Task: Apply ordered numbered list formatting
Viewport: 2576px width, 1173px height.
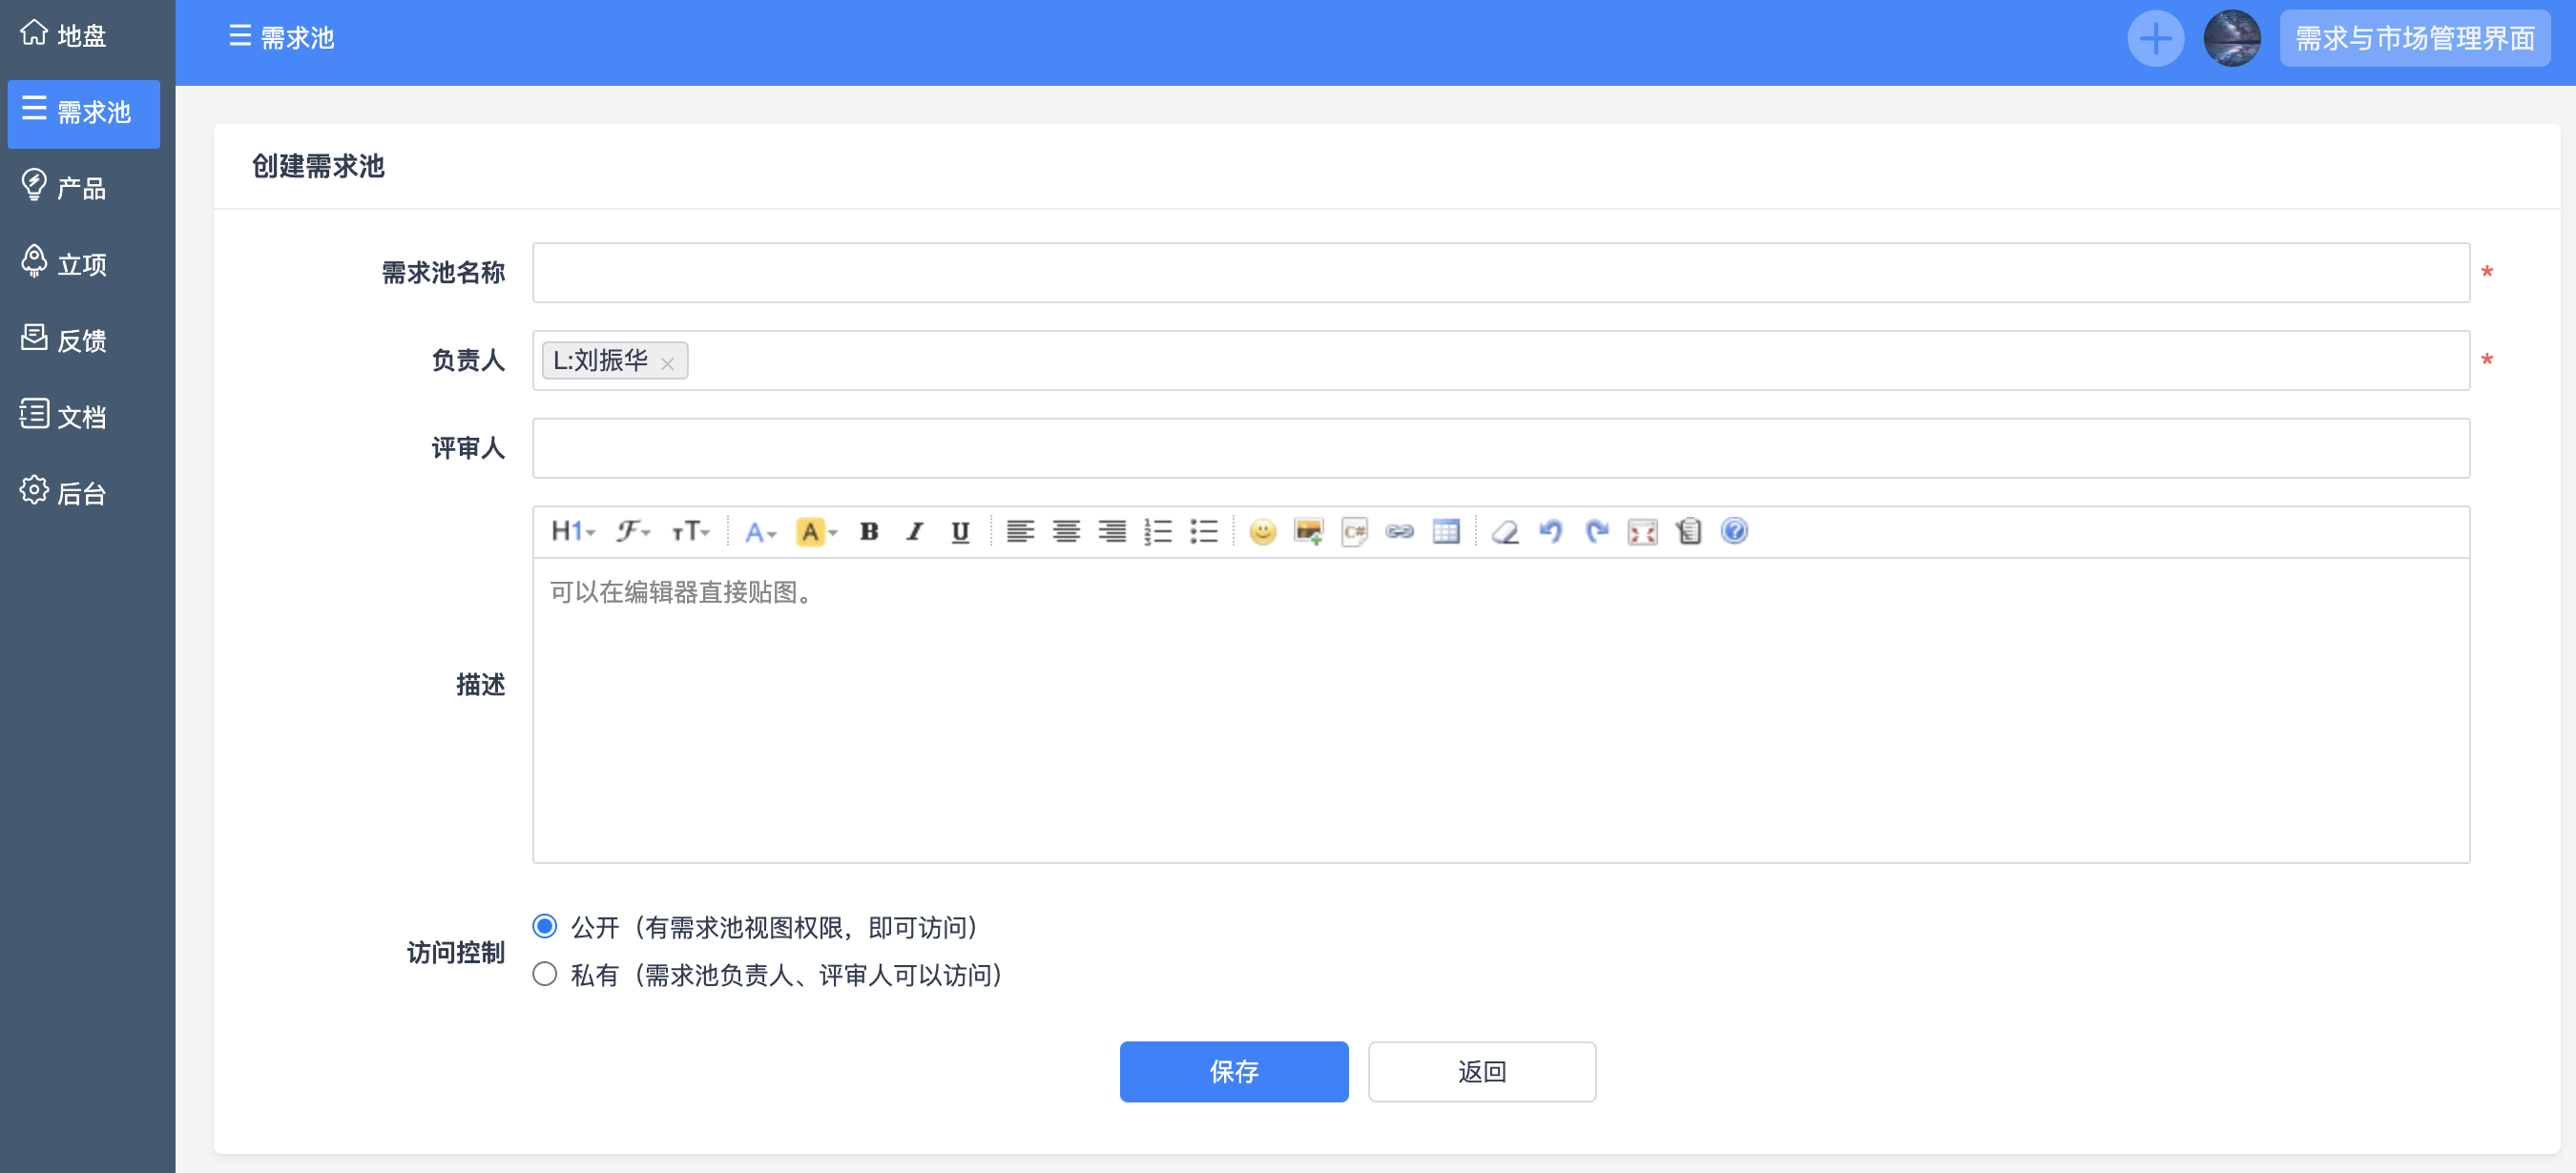Action: click(1157, 531)
